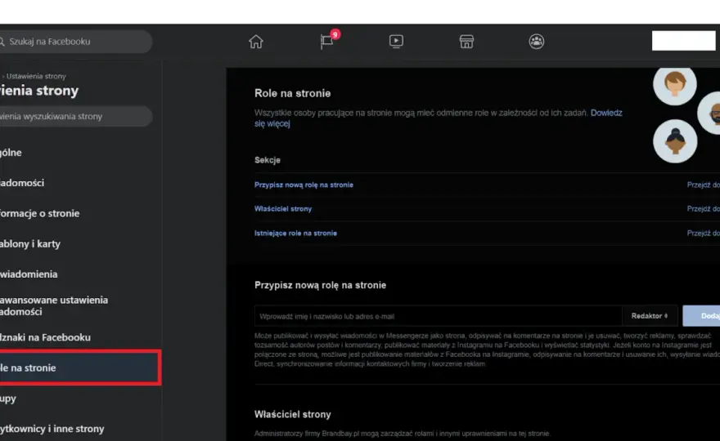Select Zaawansowane ustawienia wiadomości menu item
The image size is (720, 441).
pos(54,305)
